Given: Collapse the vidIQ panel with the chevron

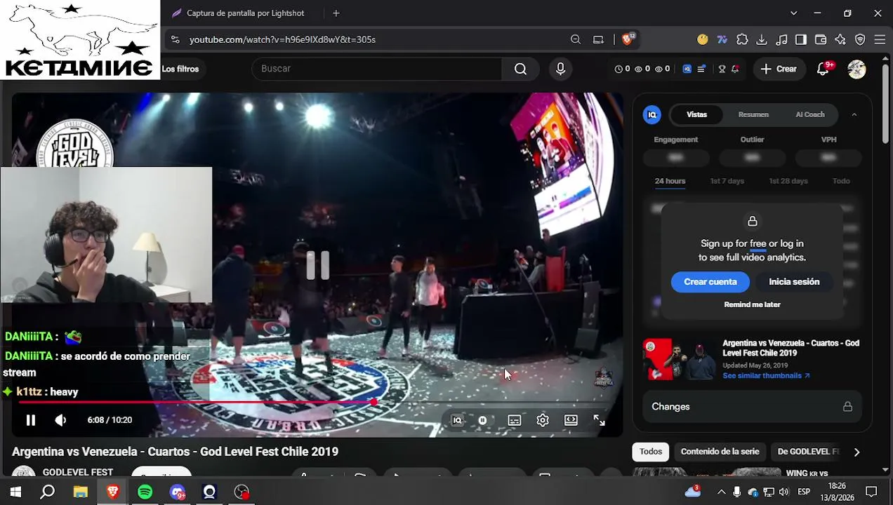Looking at the screenshot, I should 854,114.
